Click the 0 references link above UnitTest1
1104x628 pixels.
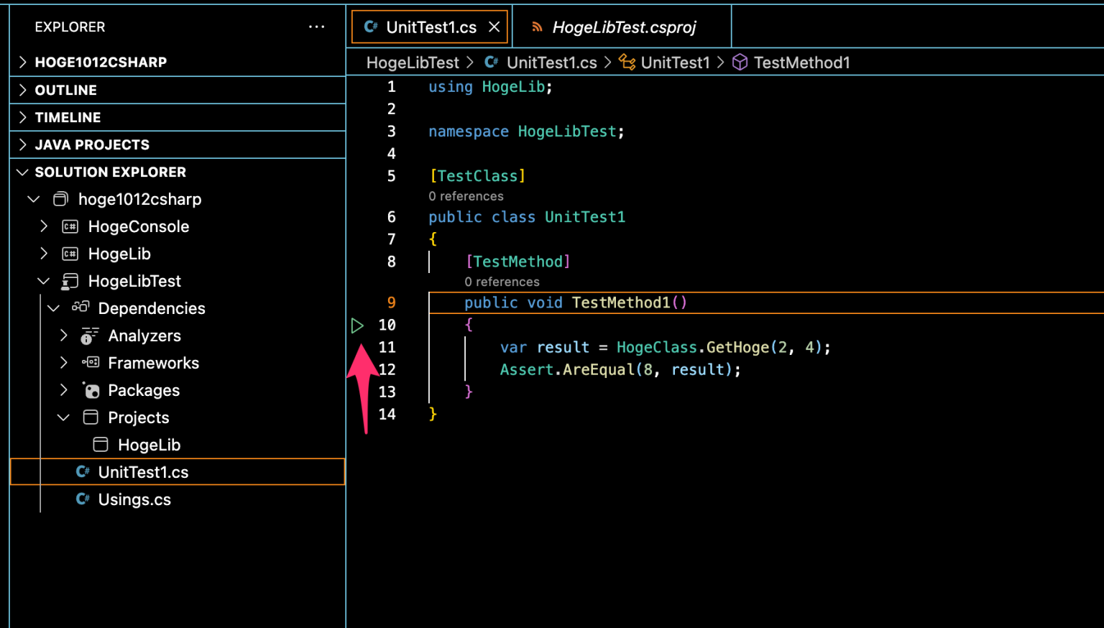point(466,196)
